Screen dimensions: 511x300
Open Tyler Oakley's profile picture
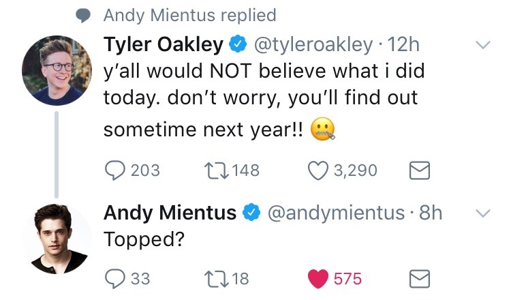click(x=57, y=70)
